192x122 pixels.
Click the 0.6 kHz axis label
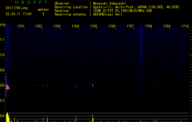point(2,116)
